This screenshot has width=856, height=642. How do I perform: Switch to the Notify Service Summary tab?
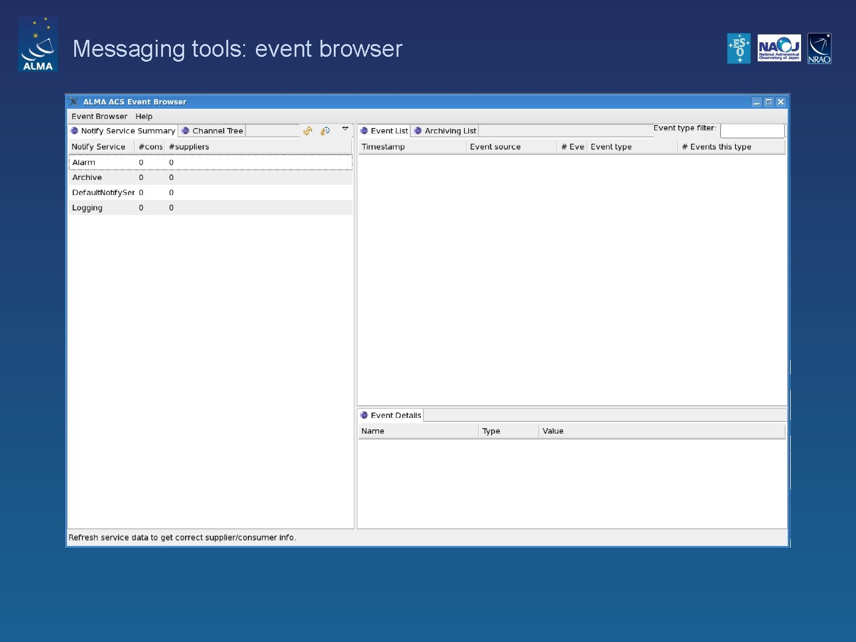tap(123, 130)
